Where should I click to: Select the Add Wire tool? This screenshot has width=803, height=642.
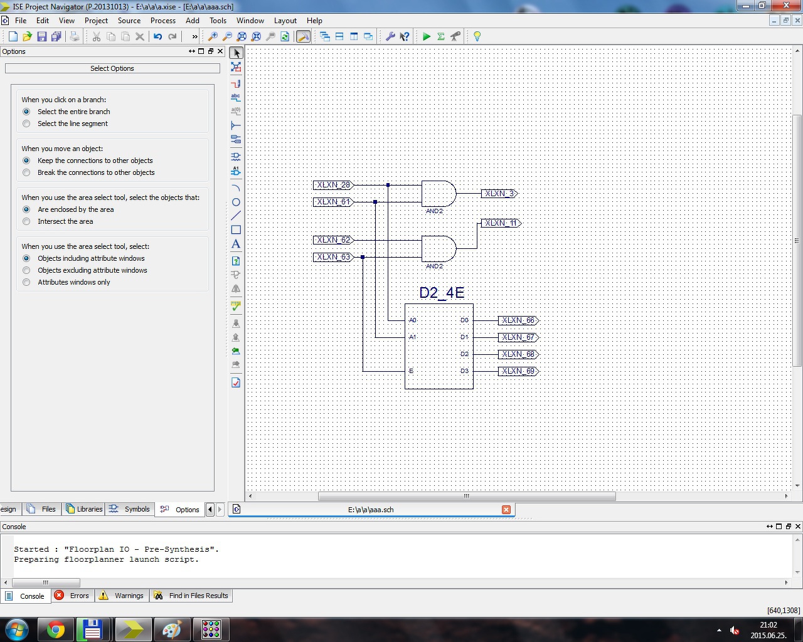pos(236,83)
